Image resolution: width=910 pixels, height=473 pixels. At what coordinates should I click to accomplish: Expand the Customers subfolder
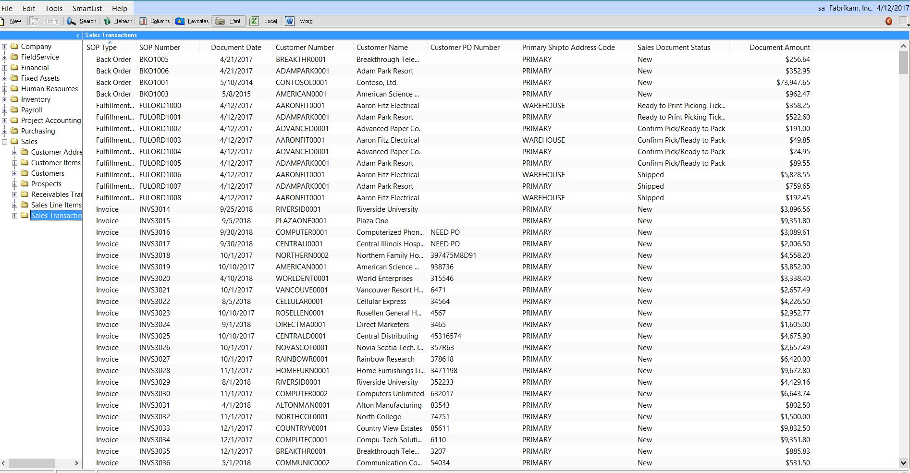pyautogui.click(x=15, y=173)
